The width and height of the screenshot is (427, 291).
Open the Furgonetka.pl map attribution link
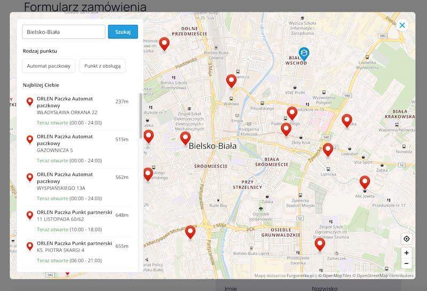301,276
